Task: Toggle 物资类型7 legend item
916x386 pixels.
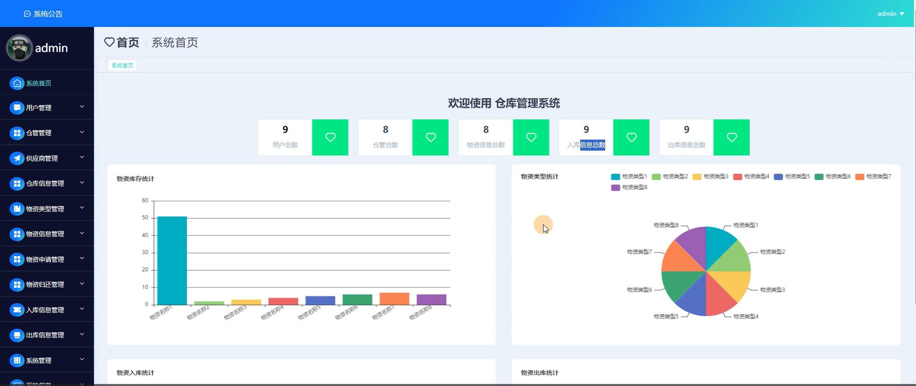Action: point(873,177)
